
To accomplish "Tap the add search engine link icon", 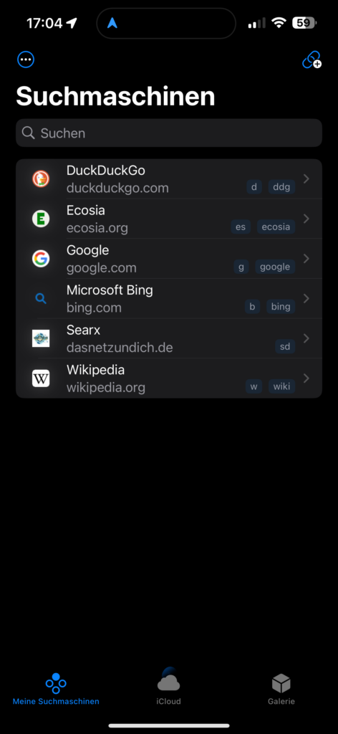I will 312,60.
